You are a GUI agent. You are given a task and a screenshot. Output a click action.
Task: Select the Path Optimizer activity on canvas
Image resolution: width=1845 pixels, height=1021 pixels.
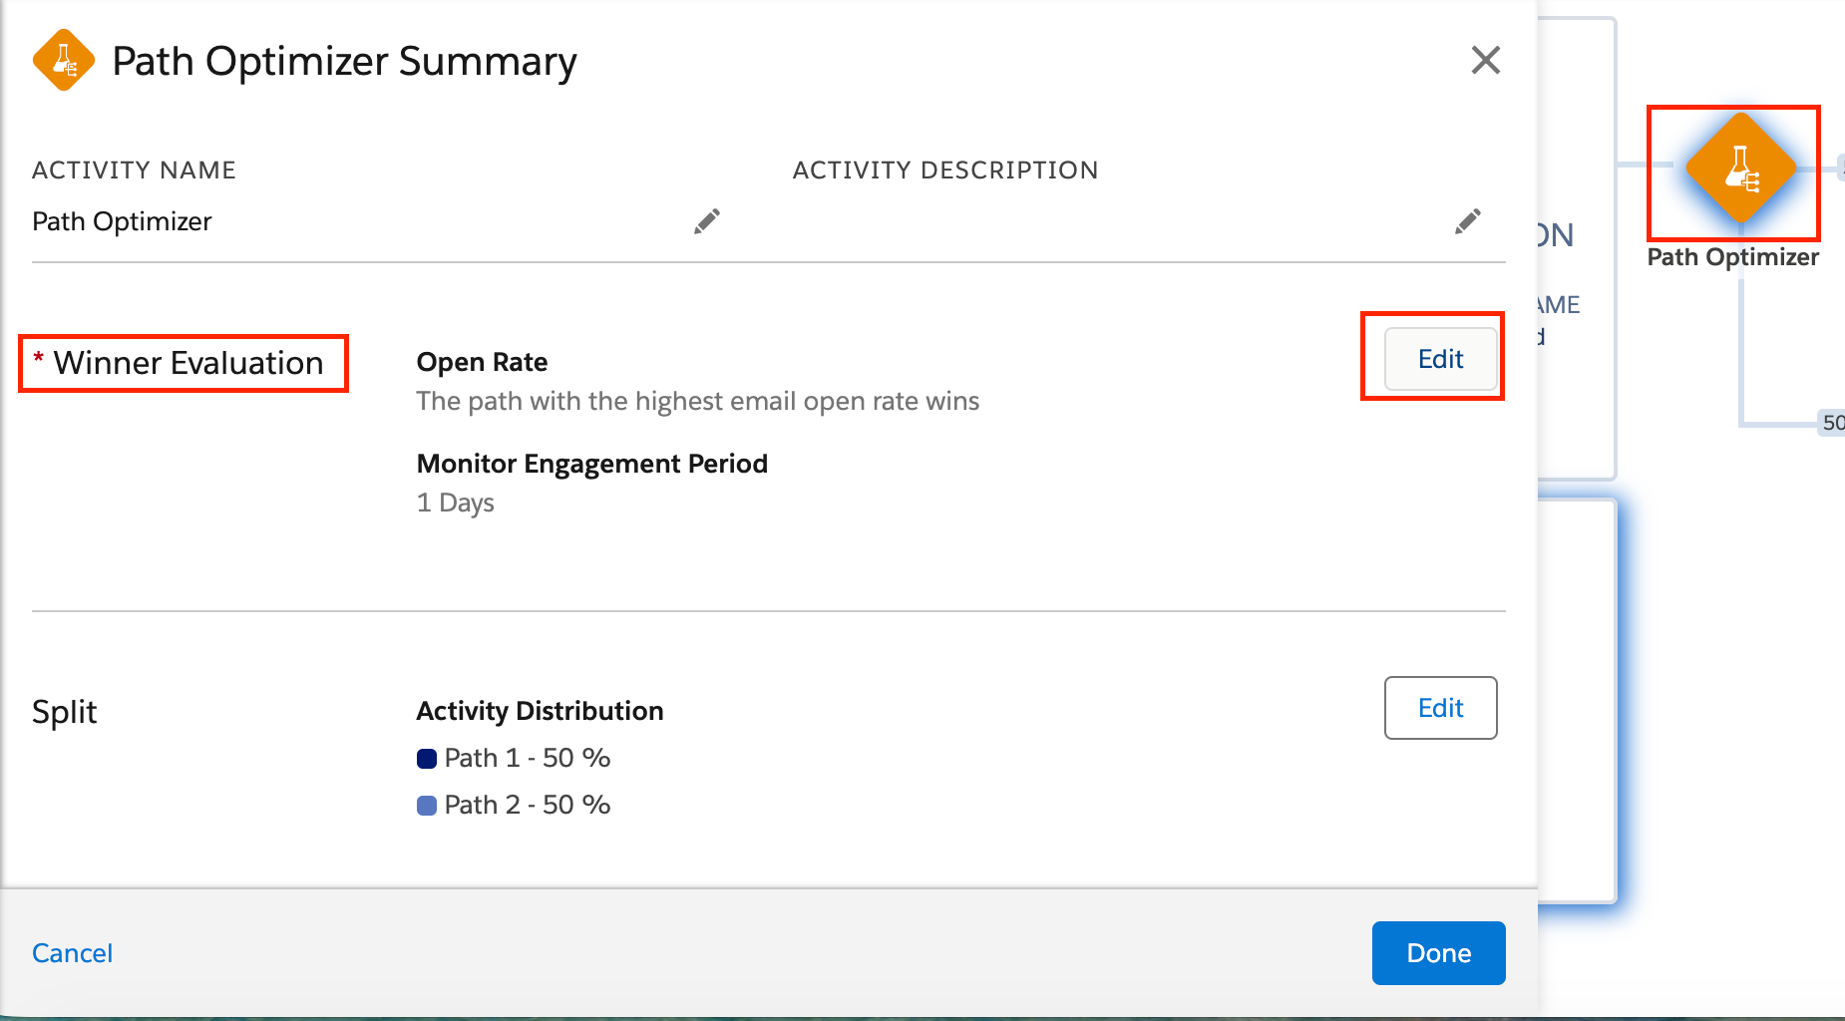click(x=1740, y=168)
